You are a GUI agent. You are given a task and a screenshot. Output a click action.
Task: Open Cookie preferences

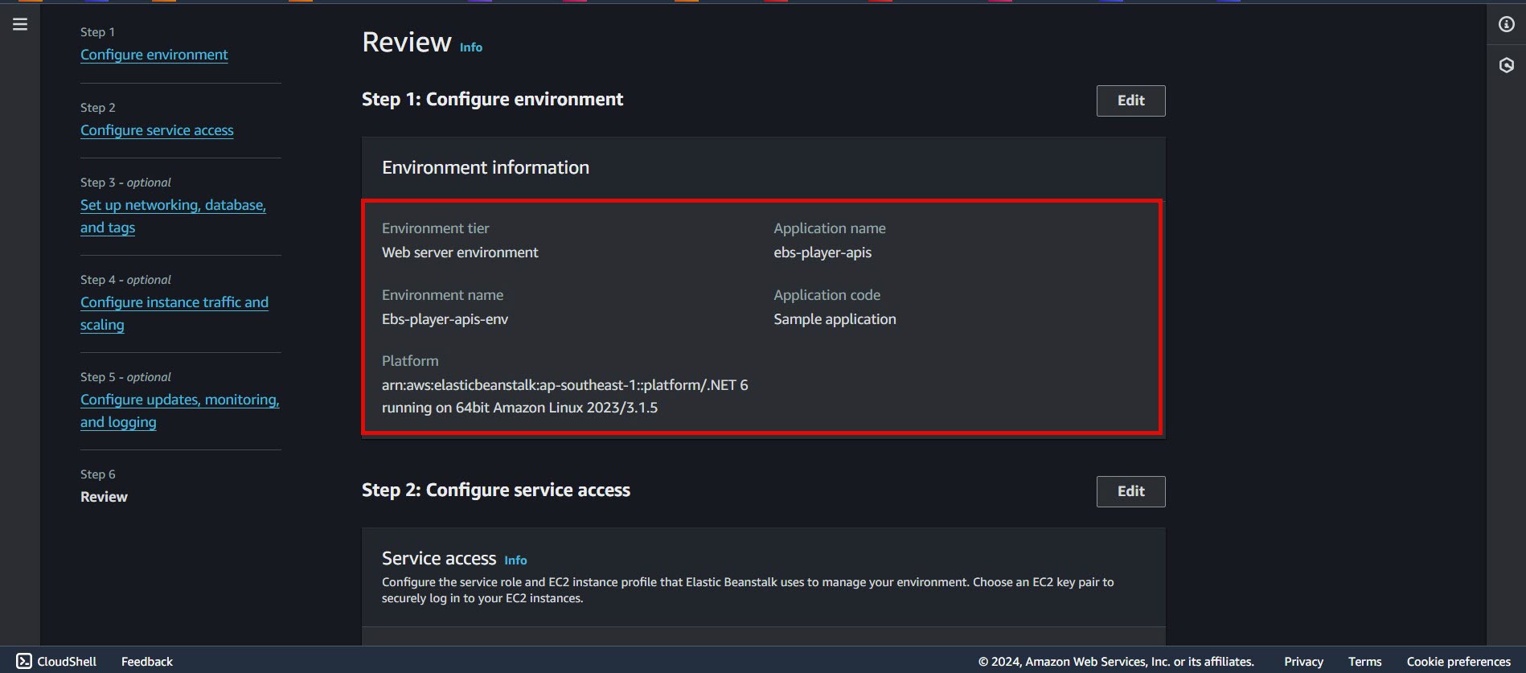(x=1458, y=661)
